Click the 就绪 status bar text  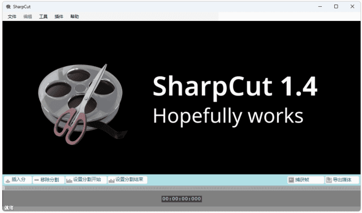pos(9,208)
